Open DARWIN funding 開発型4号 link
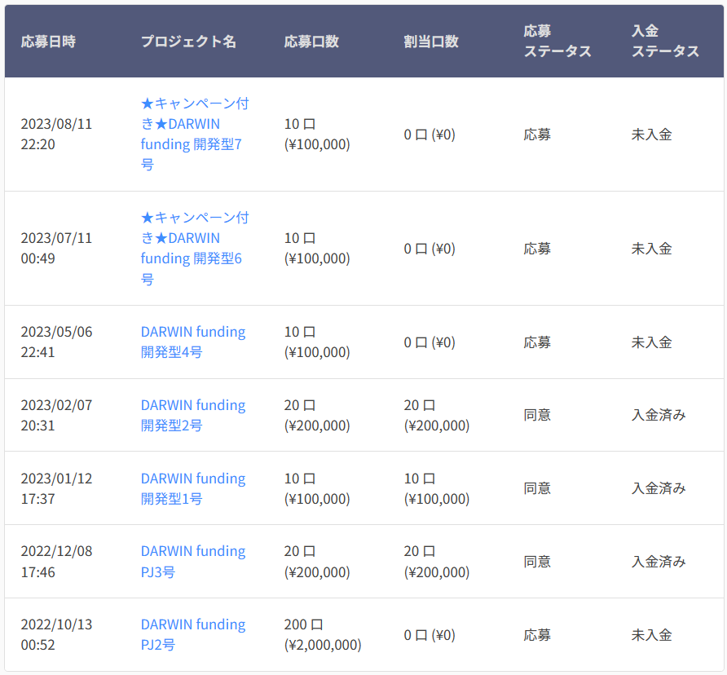 pyautogui.click(x=193, y=342)
